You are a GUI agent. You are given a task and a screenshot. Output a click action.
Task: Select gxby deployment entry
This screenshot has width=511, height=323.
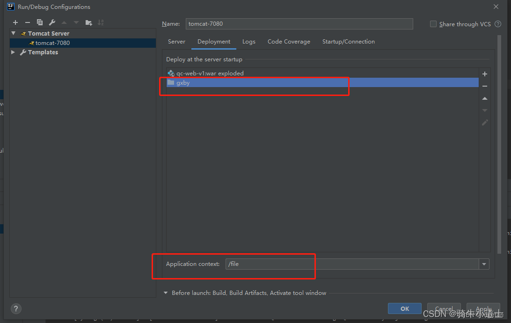click(322, 82)
